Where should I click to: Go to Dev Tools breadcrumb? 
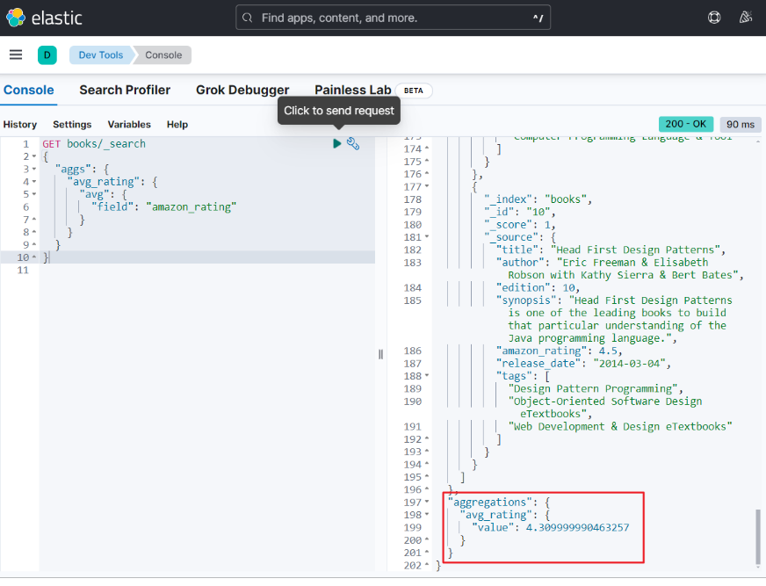point(101,55)
